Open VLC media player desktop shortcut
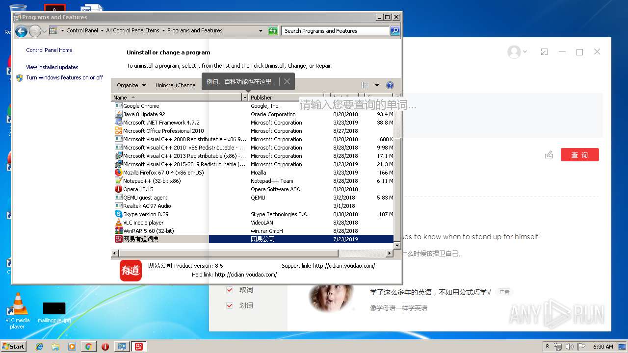 17,310
